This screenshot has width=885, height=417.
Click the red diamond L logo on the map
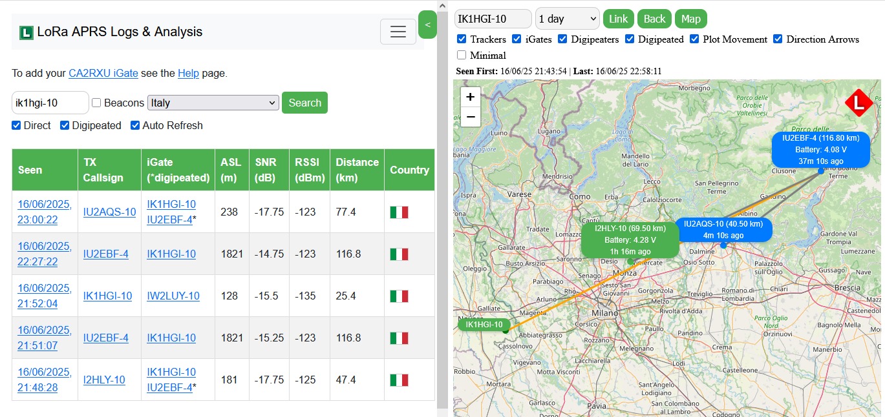pos(858,103)
